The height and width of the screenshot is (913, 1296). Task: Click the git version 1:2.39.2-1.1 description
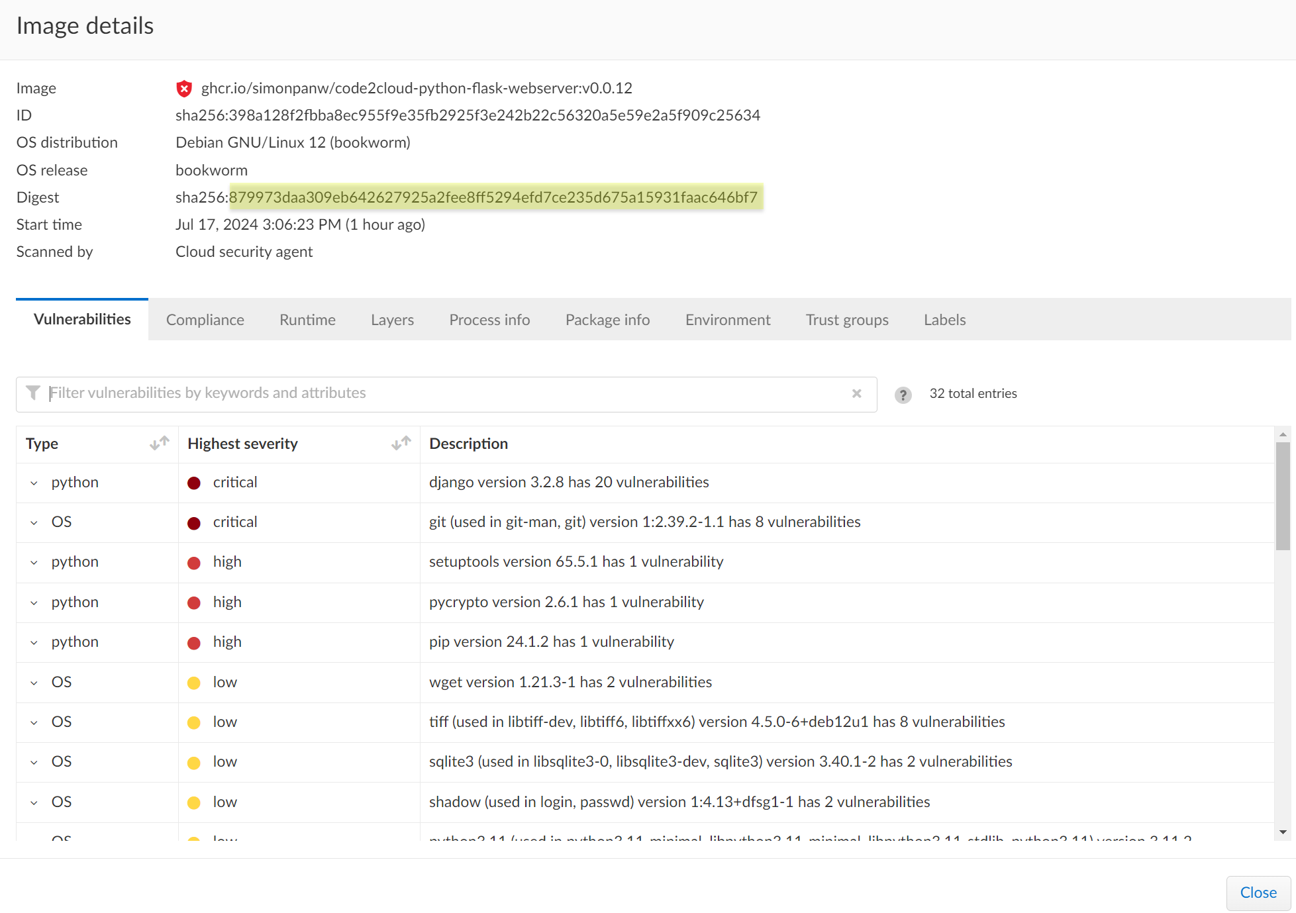coord(644,522)
